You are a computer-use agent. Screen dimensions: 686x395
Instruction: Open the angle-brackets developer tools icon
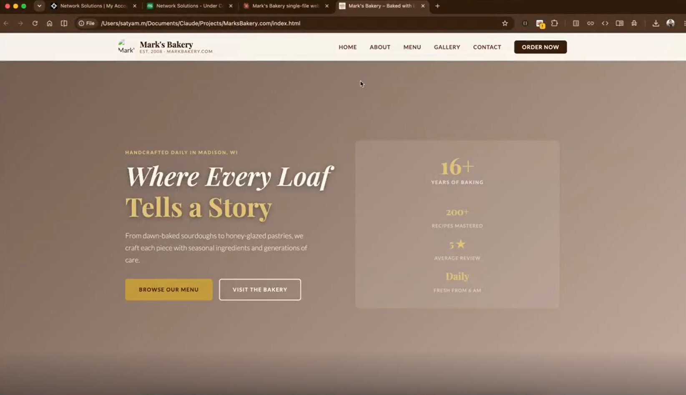tap(605, 23)
